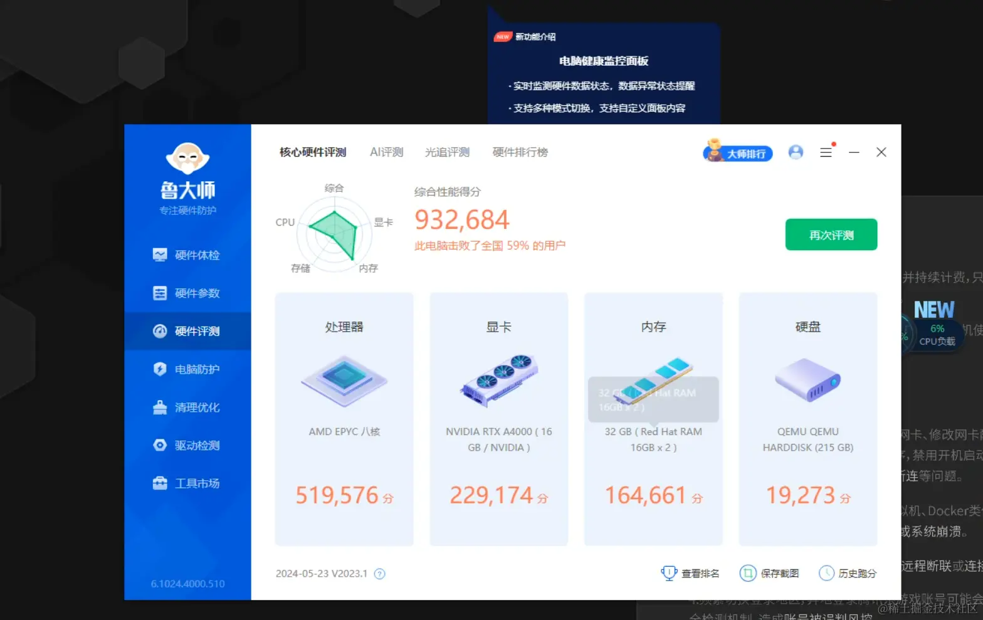
Task: Click the NVIDIA RTX A4000 label
Action: [499, 439]
